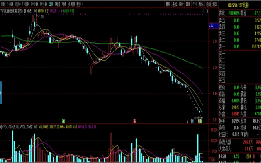Click the red marker icon under chart
Viewport: 261px width, 163px height.
tap(134, 121)
